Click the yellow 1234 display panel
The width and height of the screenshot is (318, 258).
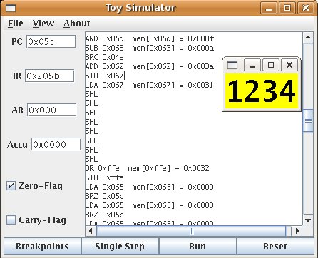[x=262, y=91]
